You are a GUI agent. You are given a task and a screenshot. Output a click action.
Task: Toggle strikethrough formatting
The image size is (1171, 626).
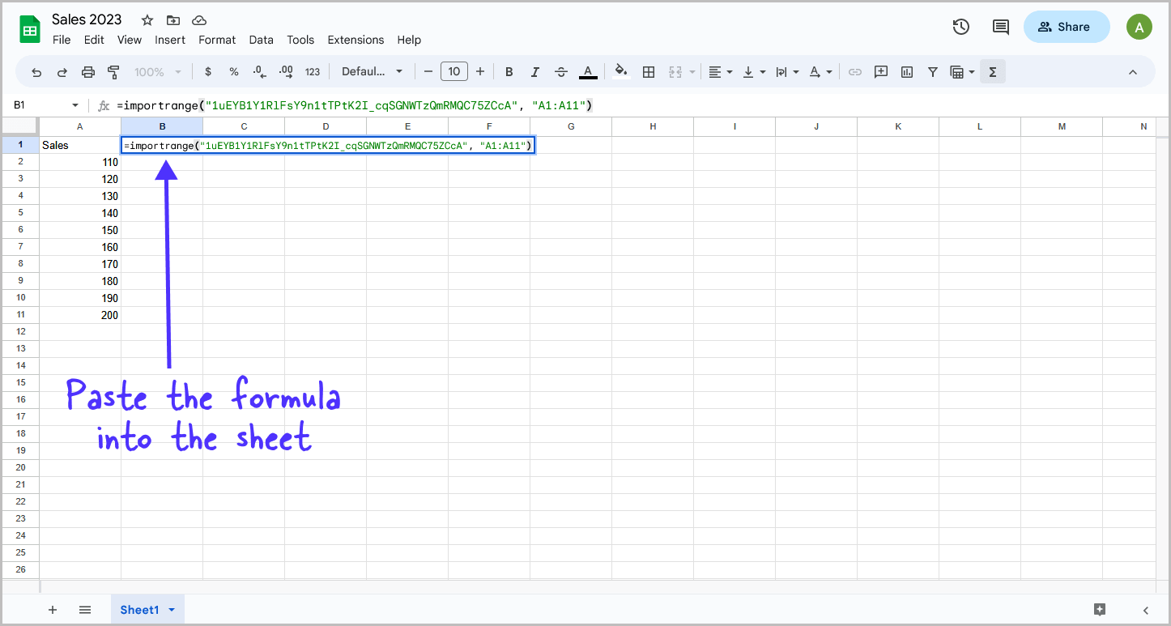[561, 72]
